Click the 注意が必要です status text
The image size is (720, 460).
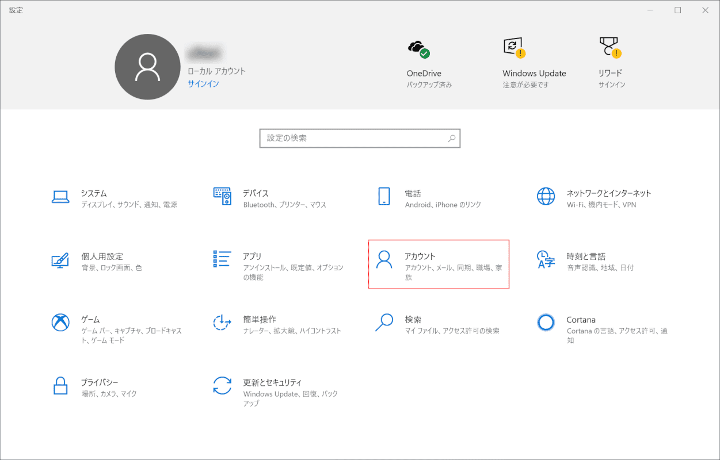[x=525, y=85]
